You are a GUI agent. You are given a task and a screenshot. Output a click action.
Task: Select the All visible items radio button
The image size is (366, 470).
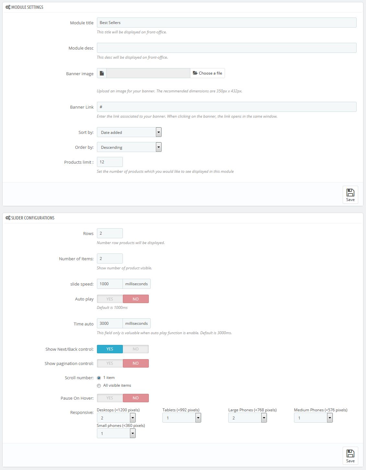[99, 385]
